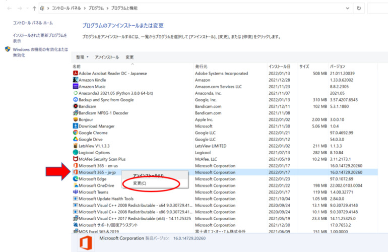Click the back navigation arrow
The width and height of the screenshot is (388, 252).
[x=10, y=9]
